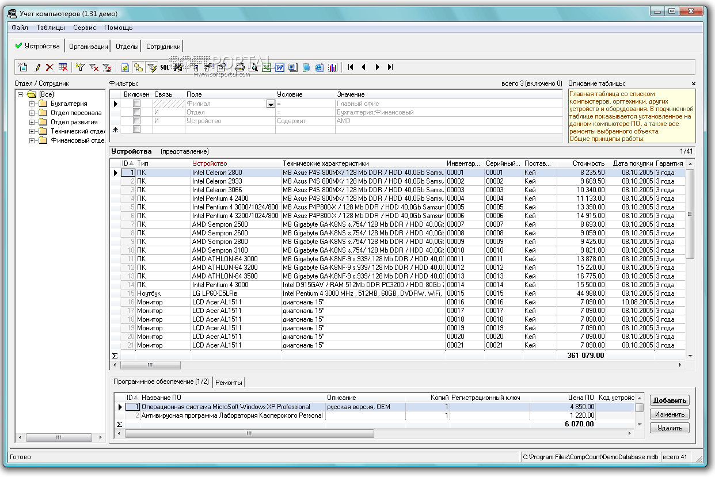Click the delete table records icon
The height and width of the screenshot is (477, 715).
[x=63, y=67]
